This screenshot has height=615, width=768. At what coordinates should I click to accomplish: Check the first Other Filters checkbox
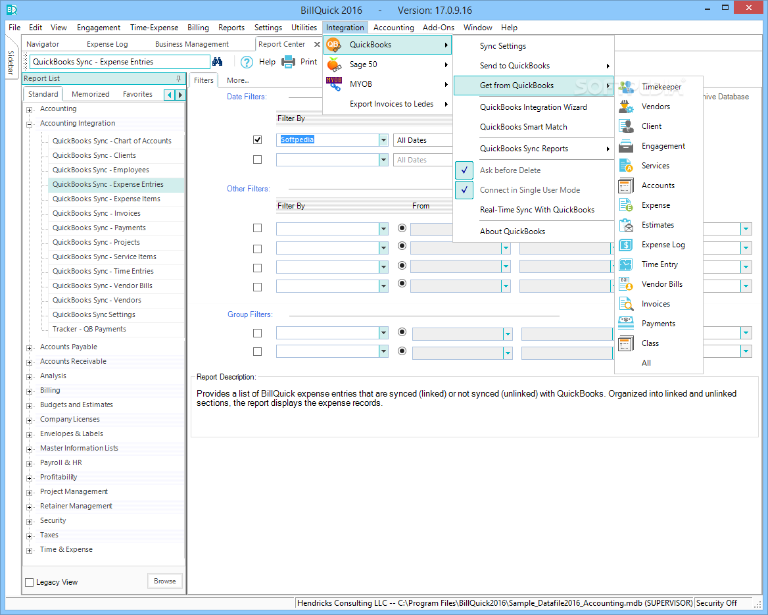click(258, 228)
